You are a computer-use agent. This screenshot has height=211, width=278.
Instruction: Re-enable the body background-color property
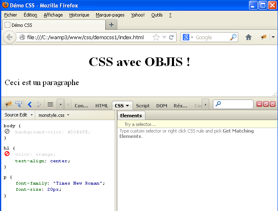7,132
